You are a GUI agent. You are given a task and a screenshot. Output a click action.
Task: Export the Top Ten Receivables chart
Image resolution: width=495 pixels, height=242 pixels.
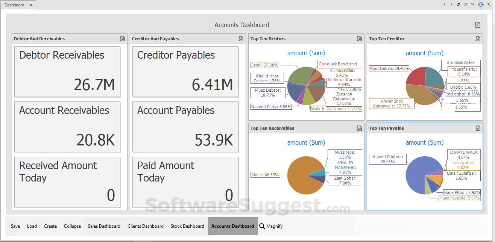tap(359, 128)
